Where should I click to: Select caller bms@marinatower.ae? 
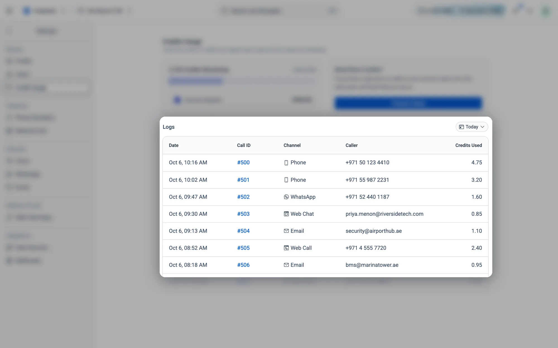click(x=372, y=265)
